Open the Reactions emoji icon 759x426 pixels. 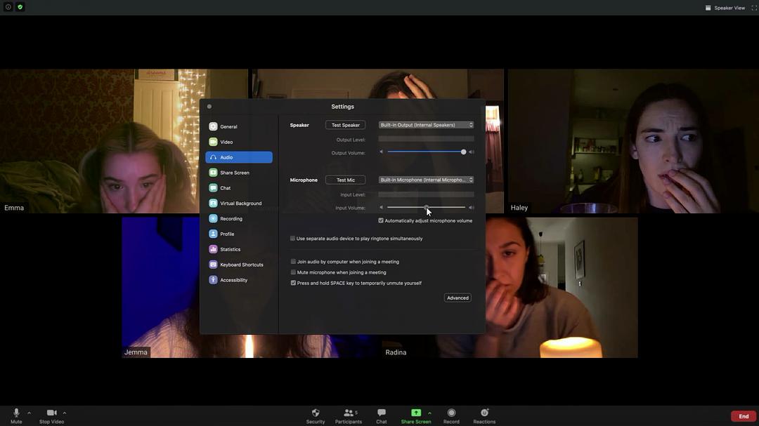point(484,413)
